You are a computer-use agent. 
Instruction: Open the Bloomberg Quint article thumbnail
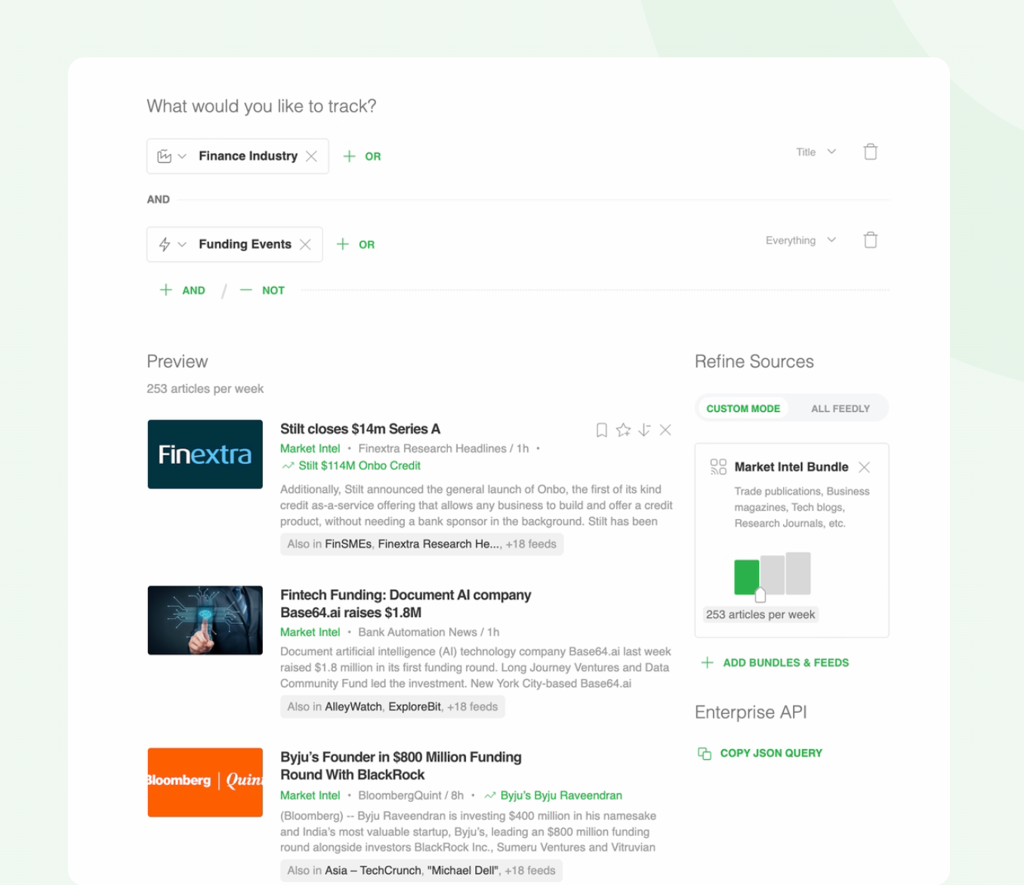click(x=205, y=782)
